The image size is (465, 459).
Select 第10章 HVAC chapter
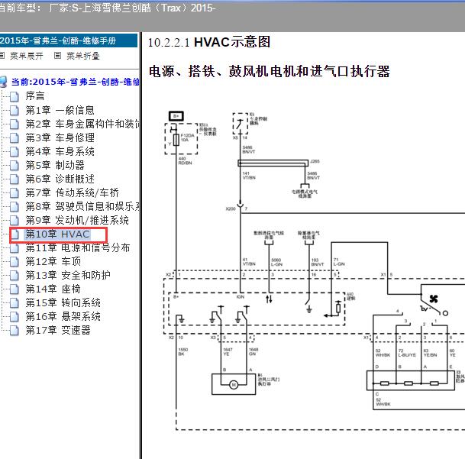57,234
